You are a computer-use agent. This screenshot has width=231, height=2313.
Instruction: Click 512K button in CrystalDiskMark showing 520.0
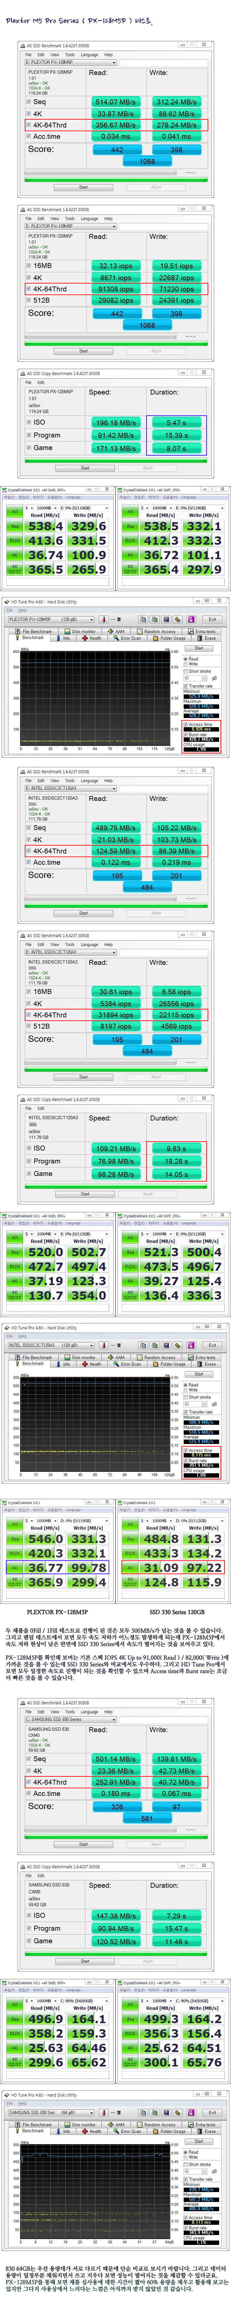pyautogui.click(x=14, y=1266)
